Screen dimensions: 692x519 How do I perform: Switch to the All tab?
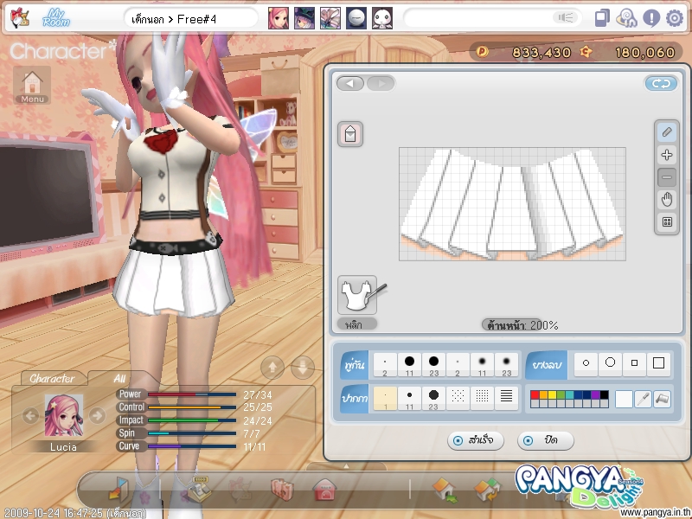(x=119, y=378)
